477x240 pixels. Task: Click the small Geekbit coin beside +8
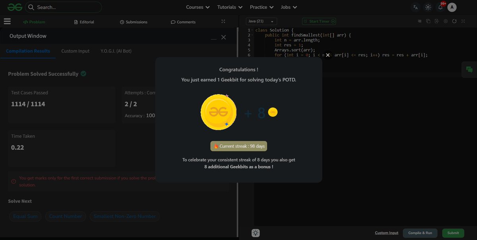273,112
